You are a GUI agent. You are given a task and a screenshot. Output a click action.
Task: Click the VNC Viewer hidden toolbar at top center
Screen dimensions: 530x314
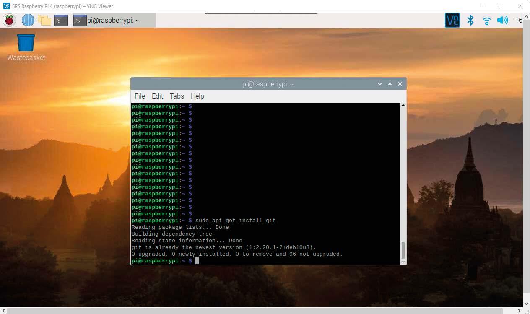(261, 13)
